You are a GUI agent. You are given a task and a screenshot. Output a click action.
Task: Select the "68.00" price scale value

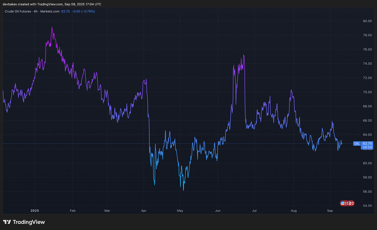(x=367, y=106)
